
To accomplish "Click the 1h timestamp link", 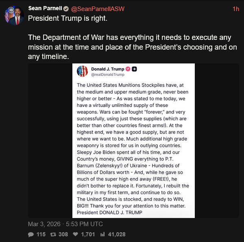I will tap(235, 9).
